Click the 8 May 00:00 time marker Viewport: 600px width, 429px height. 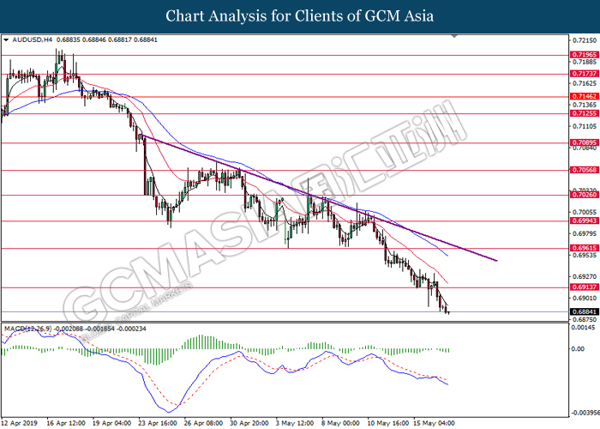point(340,423)
